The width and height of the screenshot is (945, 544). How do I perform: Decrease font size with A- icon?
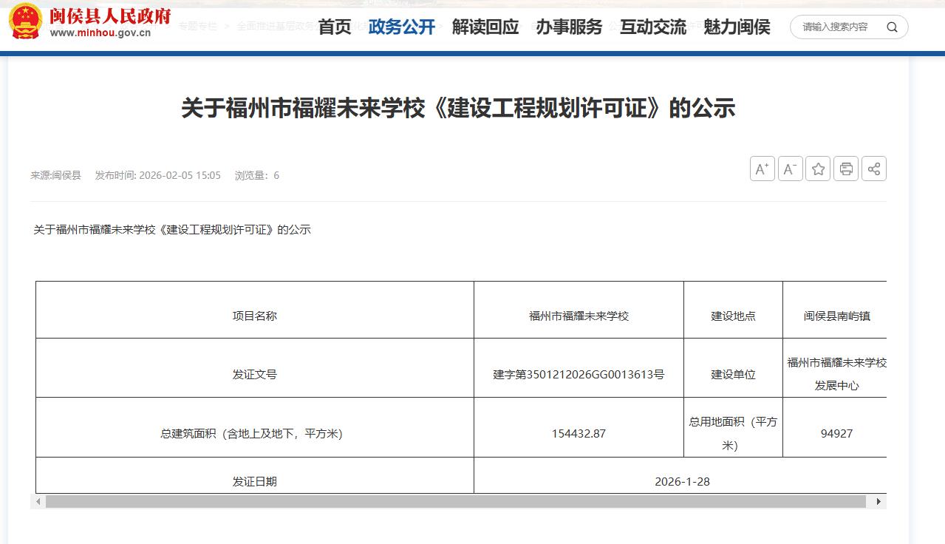click(x=790, y=169)
